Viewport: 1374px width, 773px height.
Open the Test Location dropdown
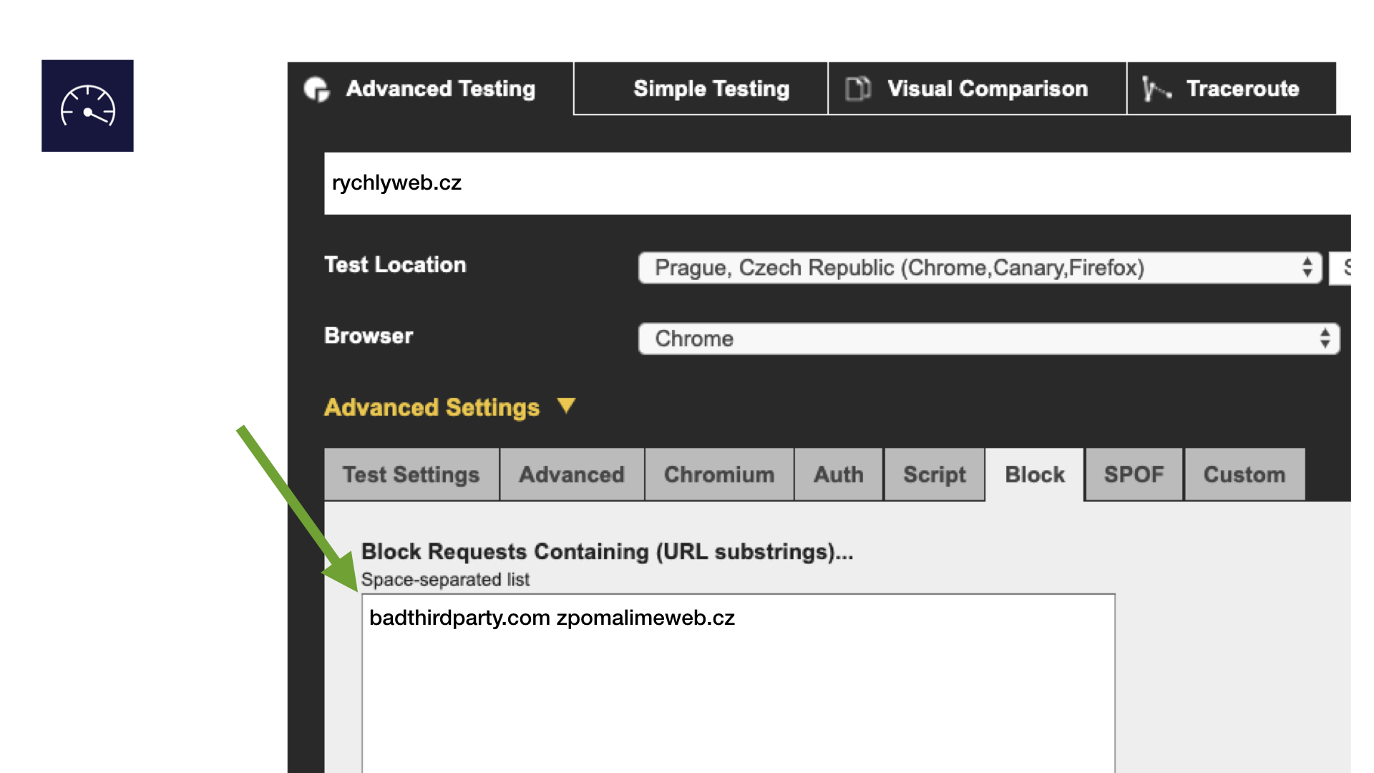pyautogui.click(x=979, y=268)
